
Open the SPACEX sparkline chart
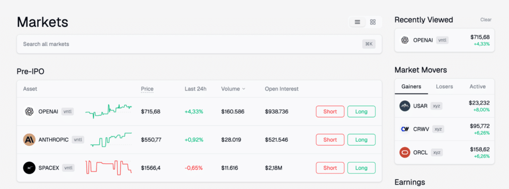pyautogui.click(x=108, y=168)
